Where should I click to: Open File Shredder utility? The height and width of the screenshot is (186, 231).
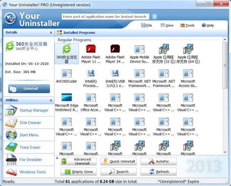pos(29,159)
